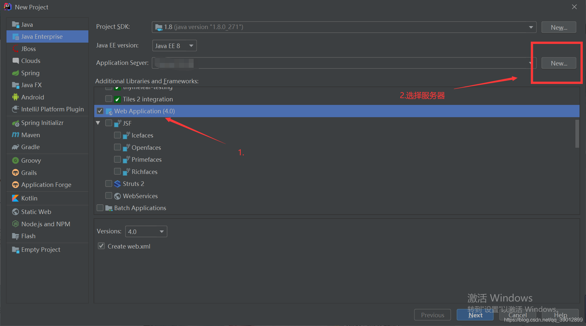
Task: Toggle the Create web.xml checkbox
Action: coord(101,246)
